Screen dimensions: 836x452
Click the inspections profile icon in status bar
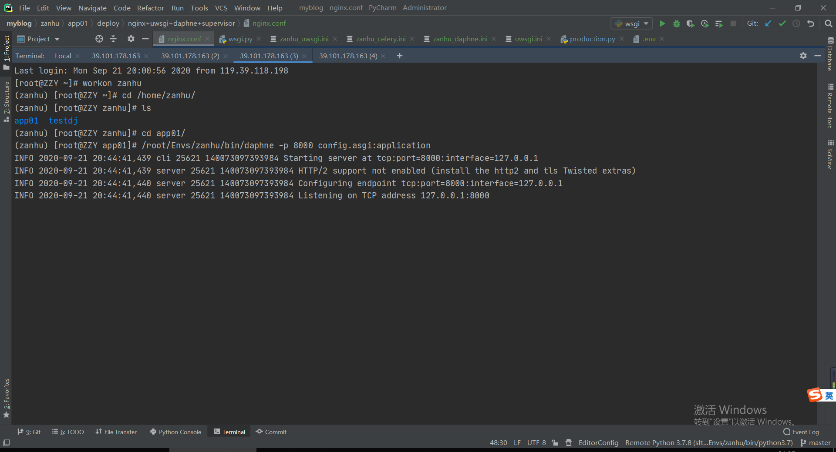click(x=569, y=442)
